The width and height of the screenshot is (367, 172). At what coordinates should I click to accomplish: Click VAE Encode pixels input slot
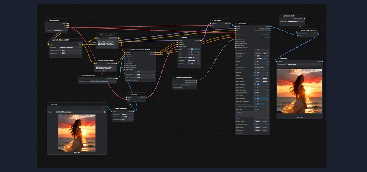pyautogui.click(x=127, y=97)
